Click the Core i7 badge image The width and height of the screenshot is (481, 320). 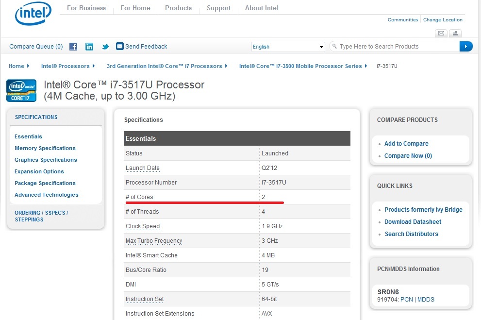[21, 91]
